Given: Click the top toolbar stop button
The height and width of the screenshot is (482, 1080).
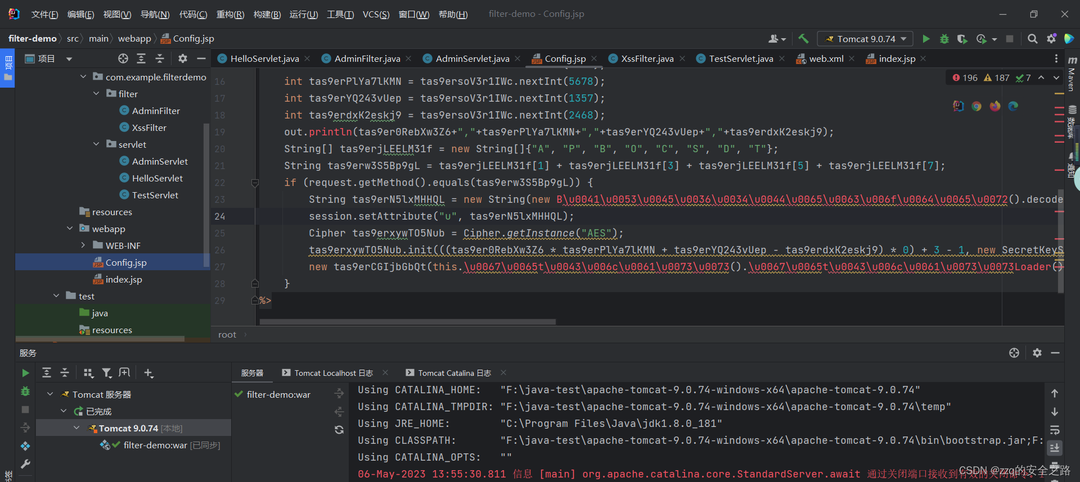Looking at the screenshot, I should tap(1010, 39).
